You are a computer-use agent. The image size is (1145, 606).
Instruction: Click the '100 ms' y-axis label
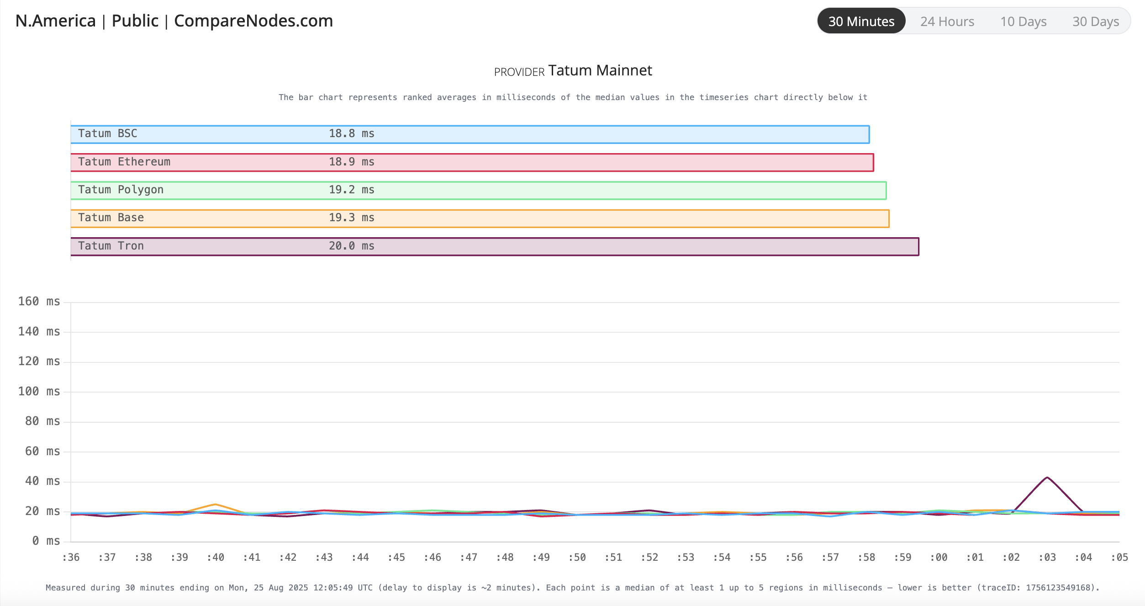click(39, 392)
